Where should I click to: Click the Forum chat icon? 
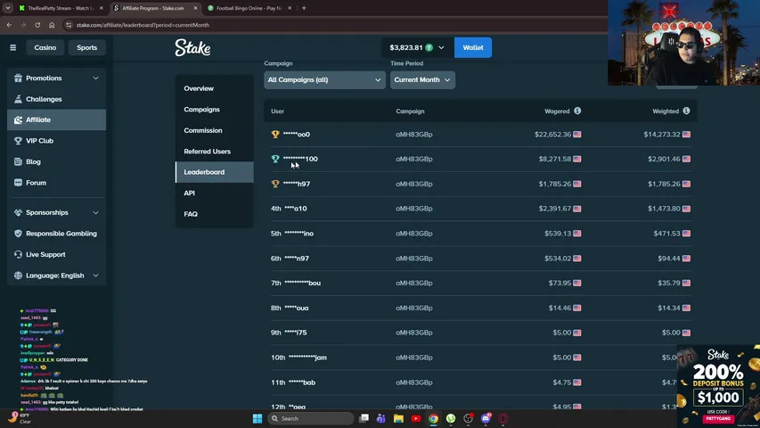18,183
